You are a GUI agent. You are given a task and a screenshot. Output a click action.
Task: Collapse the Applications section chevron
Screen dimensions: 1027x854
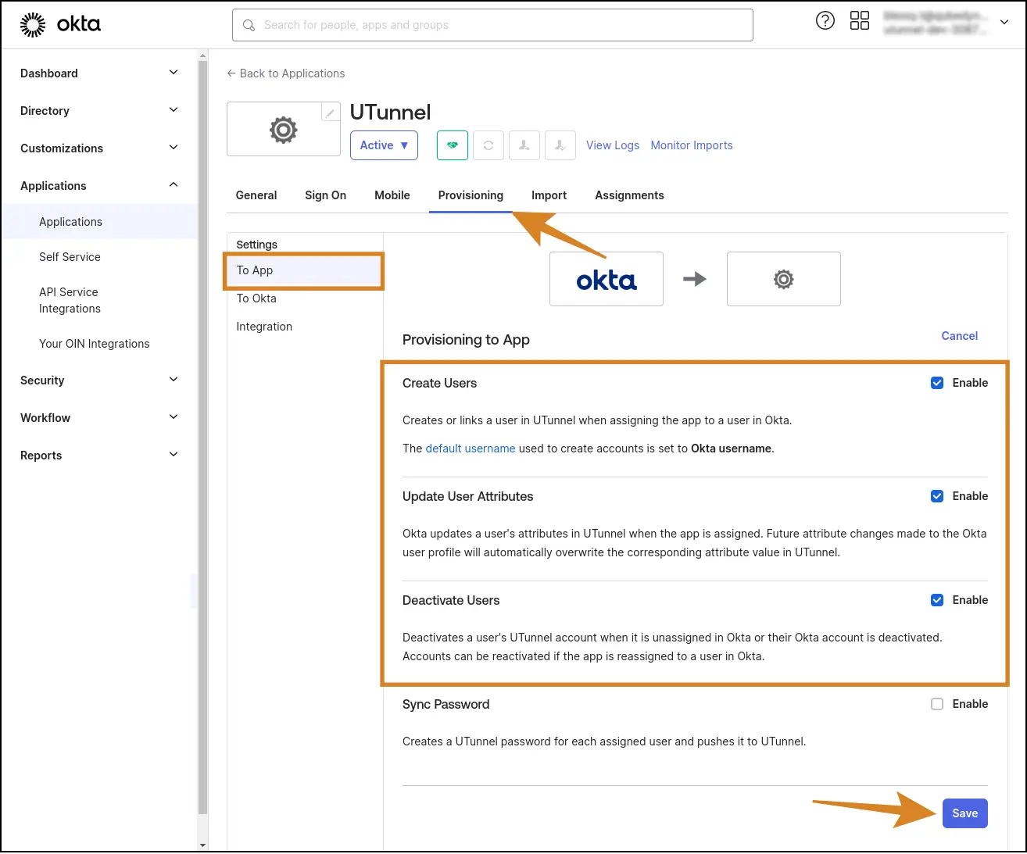pos(173,185)
